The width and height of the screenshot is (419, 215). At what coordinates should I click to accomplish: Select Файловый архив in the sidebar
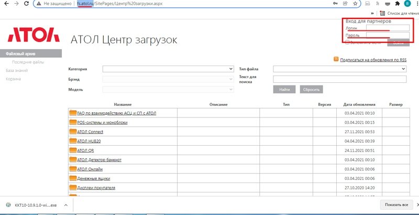[31, 53]
